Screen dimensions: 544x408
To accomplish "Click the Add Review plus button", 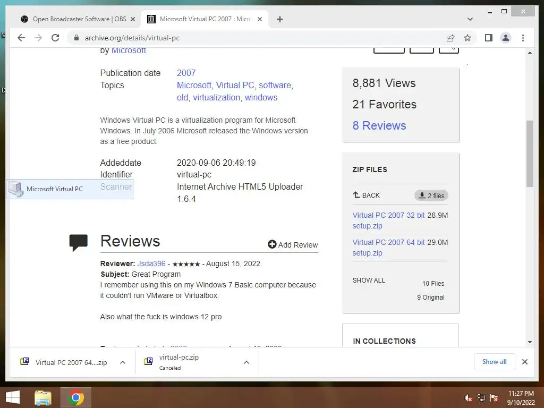I will click(293, 244).
